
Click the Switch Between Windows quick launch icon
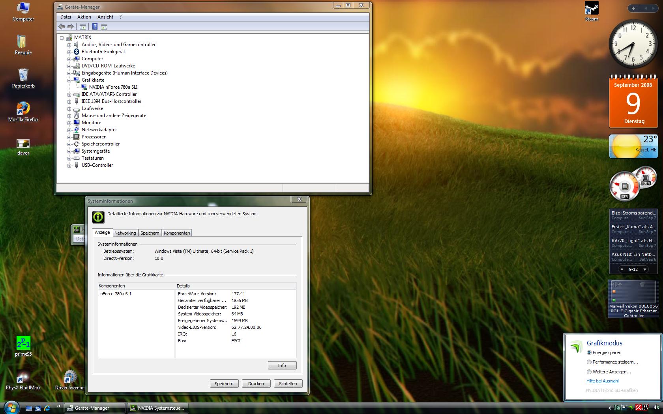pos(38,408)
